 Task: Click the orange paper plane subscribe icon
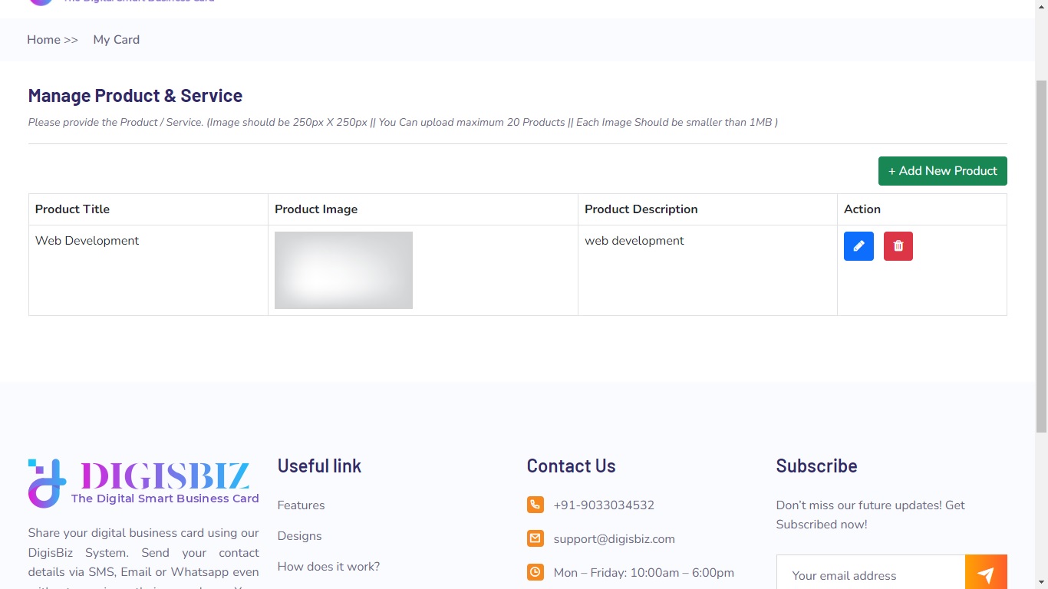(986, 574)
